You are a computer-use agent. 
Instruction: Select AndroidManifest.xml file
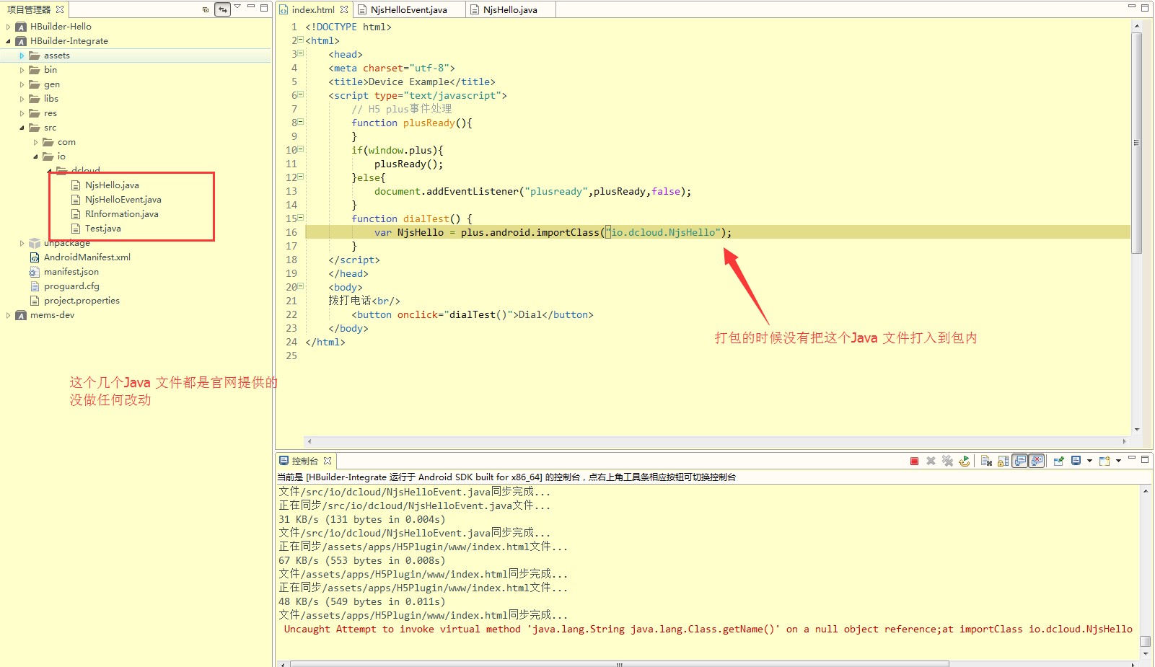87,257
